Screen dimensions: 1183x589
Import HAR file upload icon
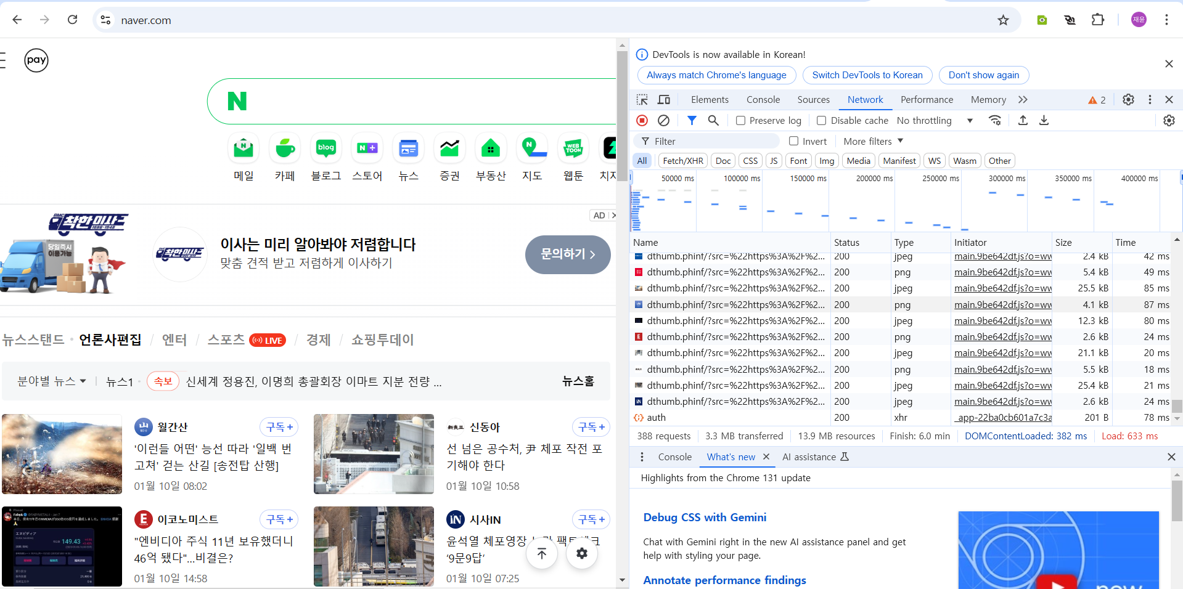click(1023, 121)
